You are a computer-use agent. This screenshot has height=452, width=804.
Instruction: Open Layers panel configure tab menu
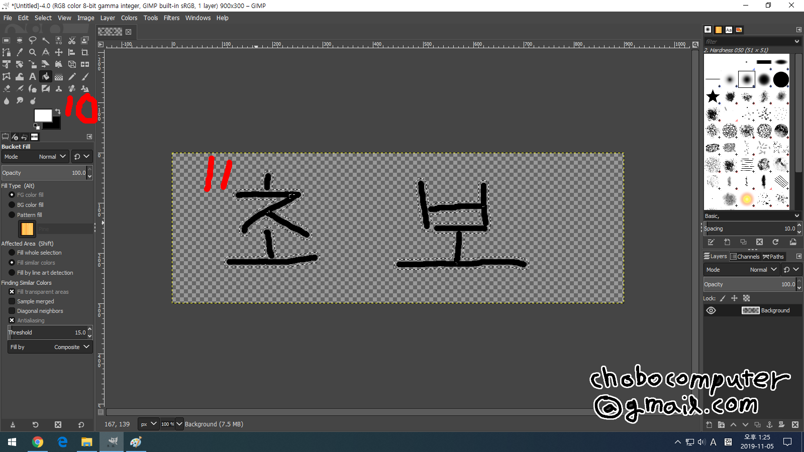(x=798, y=256)
